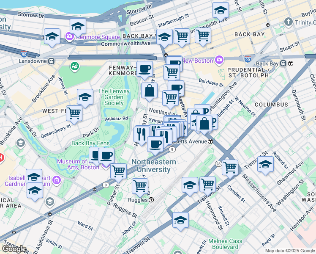Select the Back Bay station rail icon
The height and width of the screenshot is (254, 316).
pos(283,63)
